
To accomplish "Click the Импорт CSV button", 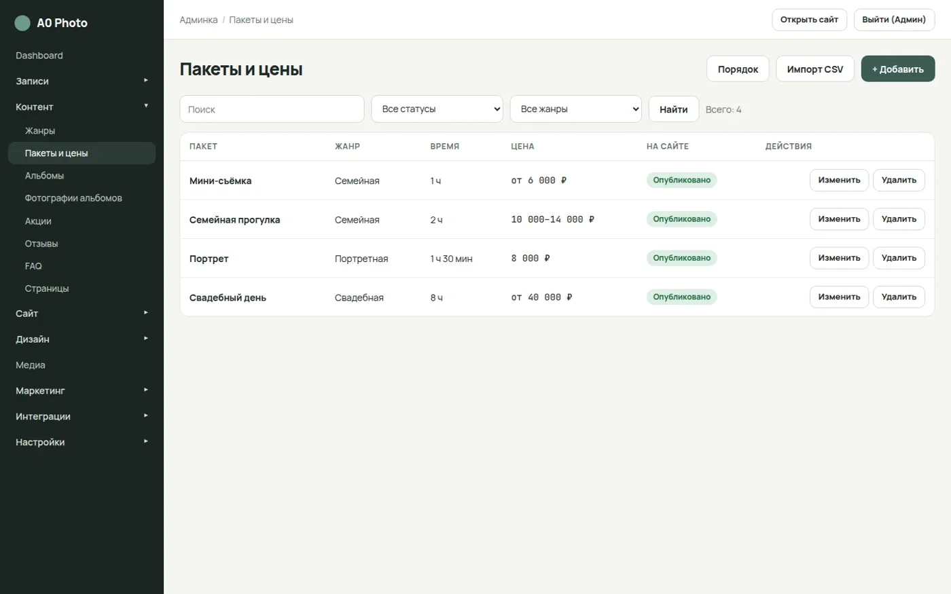I will [815, 69].
